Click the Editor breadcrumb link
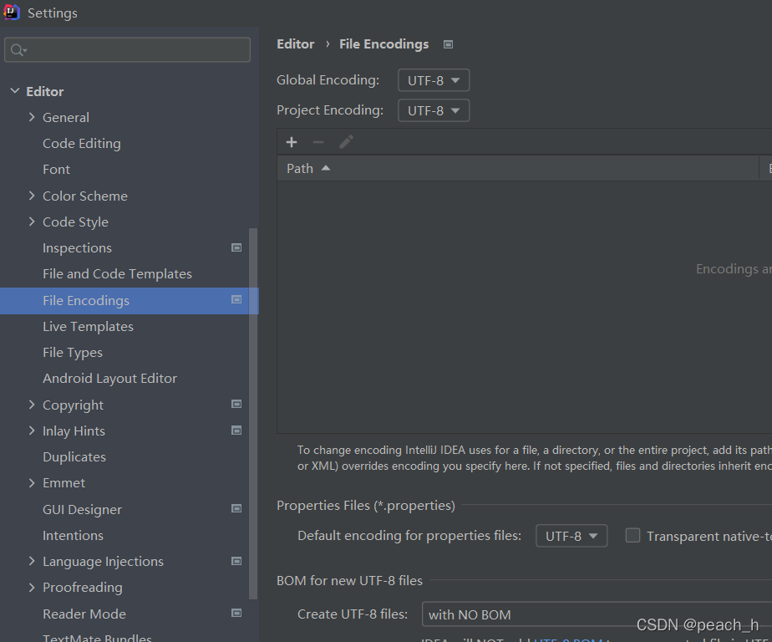772x642 pixels. pyautogui.click(x=295, y=44)
